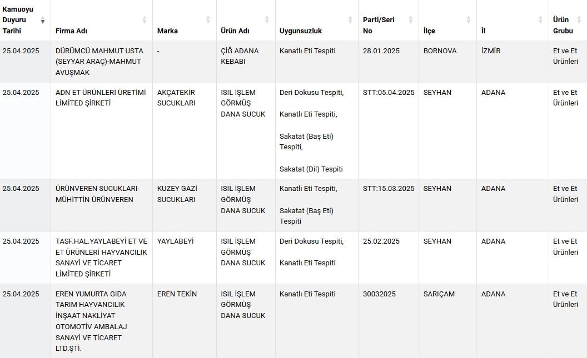Click BORNOVA district cell
Screen dimensions: 587x358
pos(440,51)
